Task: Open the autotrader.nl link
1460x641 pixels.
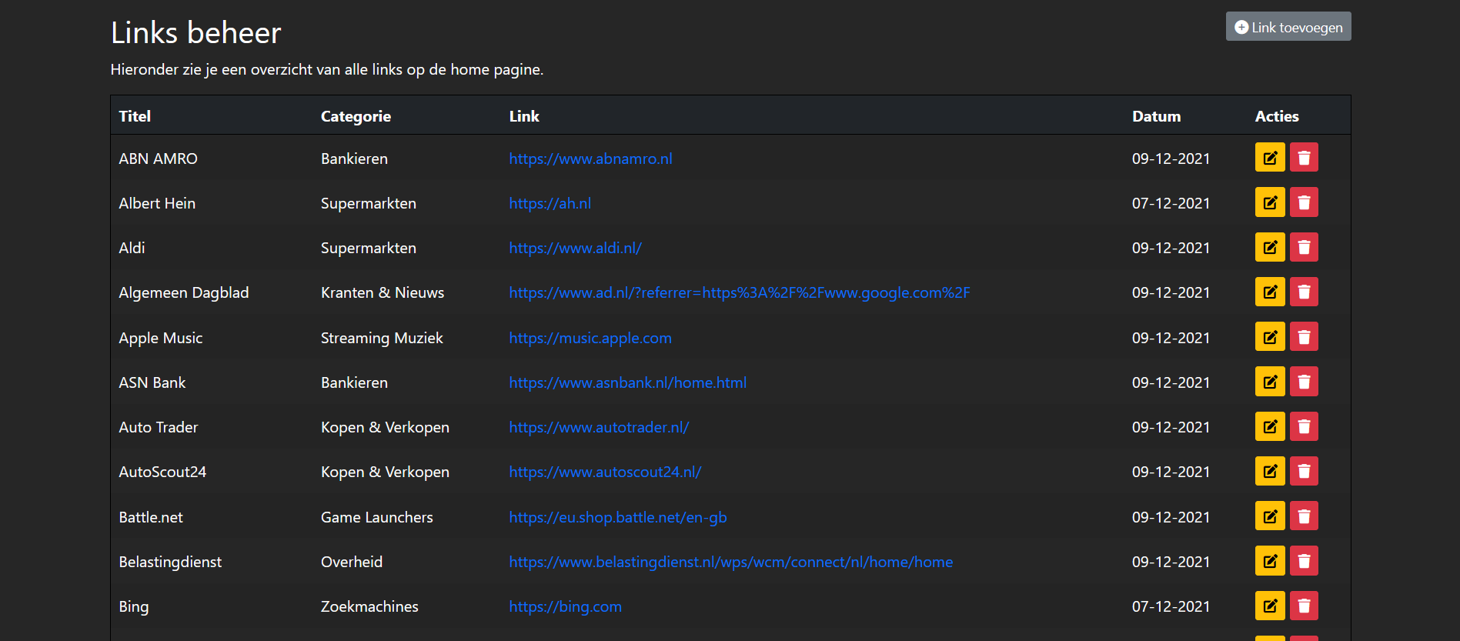Action: (599, 427)
